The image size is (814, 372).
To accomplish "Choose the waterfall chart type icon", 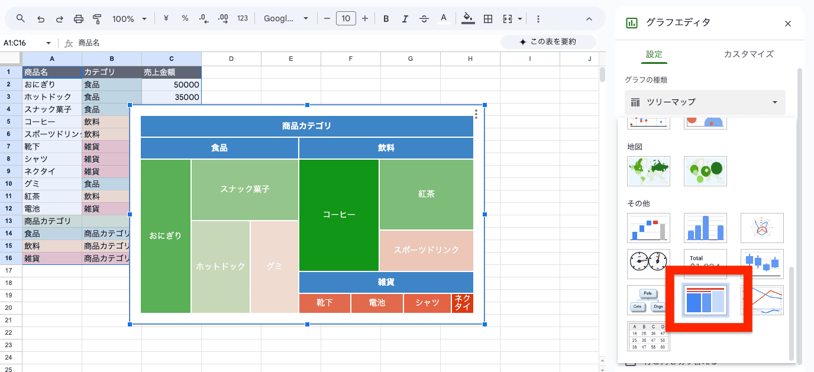I will pyautogui.click(x=648, y=228).
